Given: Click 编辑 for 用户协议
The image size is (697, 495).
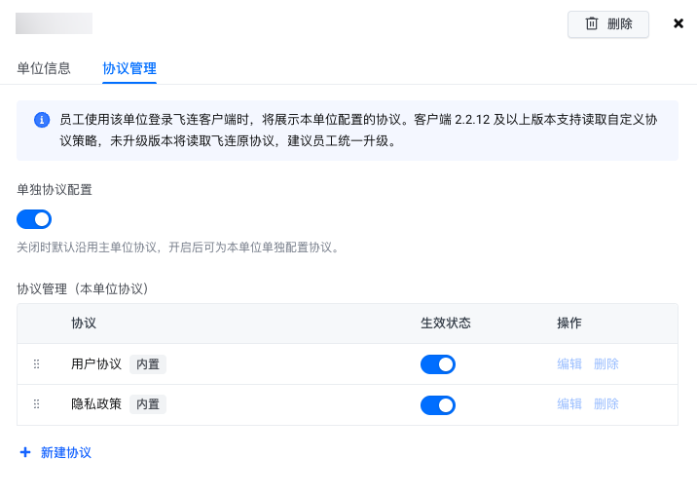Looking at the screenshot, I should 569,364.
